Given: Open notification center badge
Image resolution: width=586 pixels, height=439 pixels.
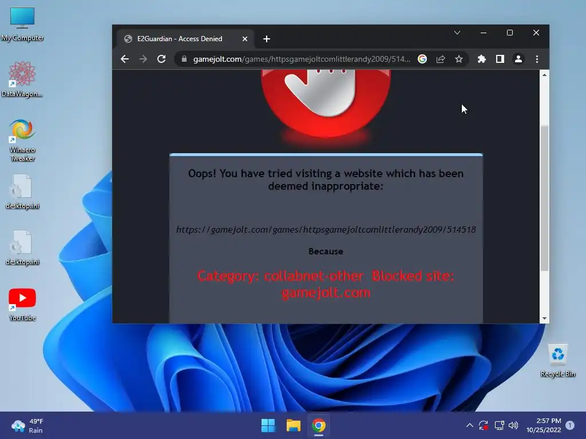Looking at the screenshot, I should (570, 425).
